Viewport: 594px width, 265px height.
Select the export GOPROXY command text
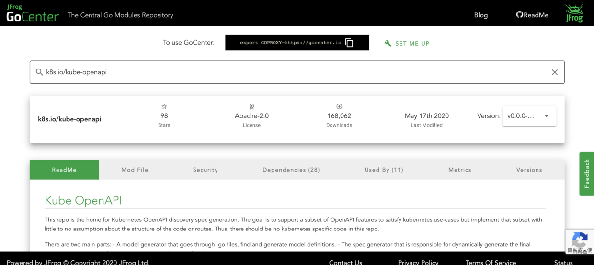[290, 43]
